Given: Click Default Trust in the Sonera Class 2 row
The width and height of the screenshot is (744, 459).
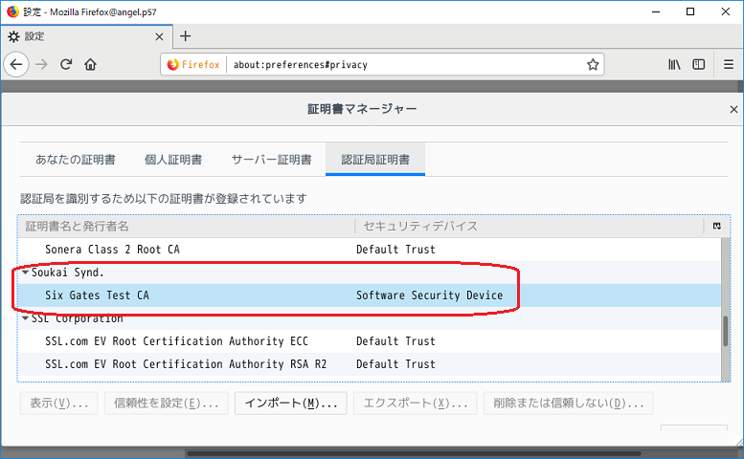Looking at the screenshot, I should click(x=395, y=250).
